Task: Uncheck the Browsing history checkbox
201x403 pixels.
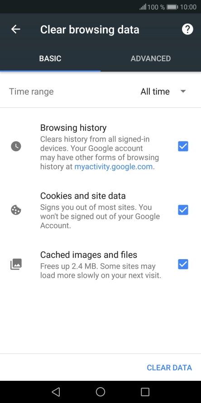Action: 183,147
